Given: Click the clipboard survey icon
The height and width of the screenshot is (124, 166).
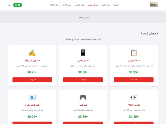Looking at the screenshot, I should pyautogui.click(x=134, y=53).
